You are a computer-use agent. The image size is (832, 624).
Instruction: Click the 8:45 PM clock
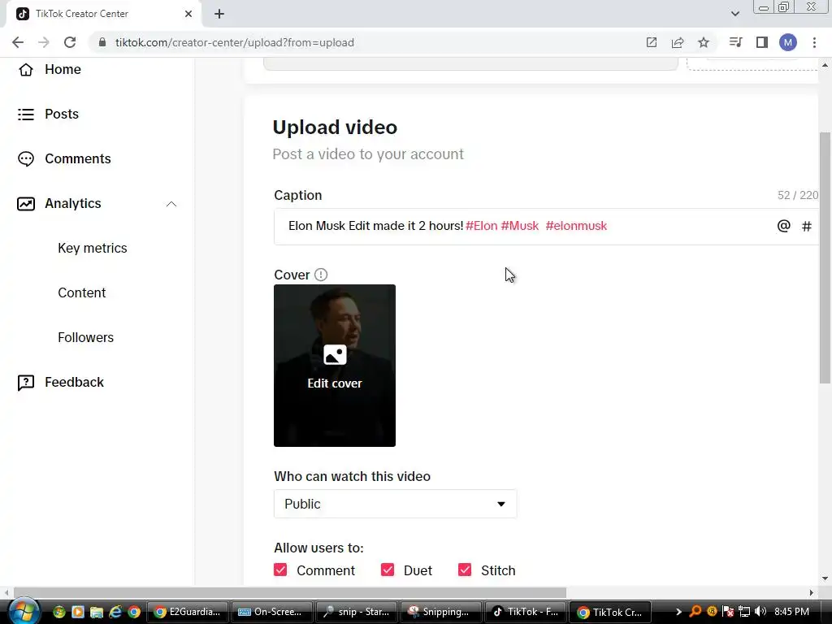click(791, 612)
